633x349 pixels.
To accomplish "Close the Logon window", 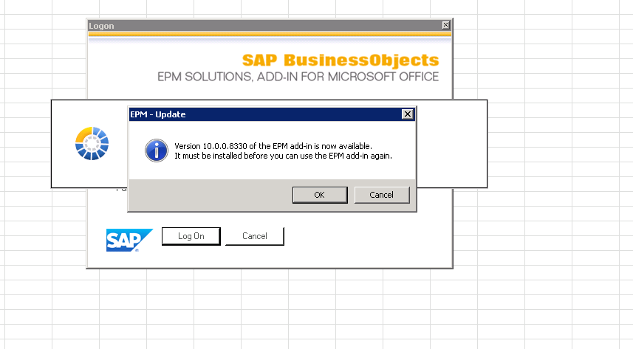I will (445, 25).
